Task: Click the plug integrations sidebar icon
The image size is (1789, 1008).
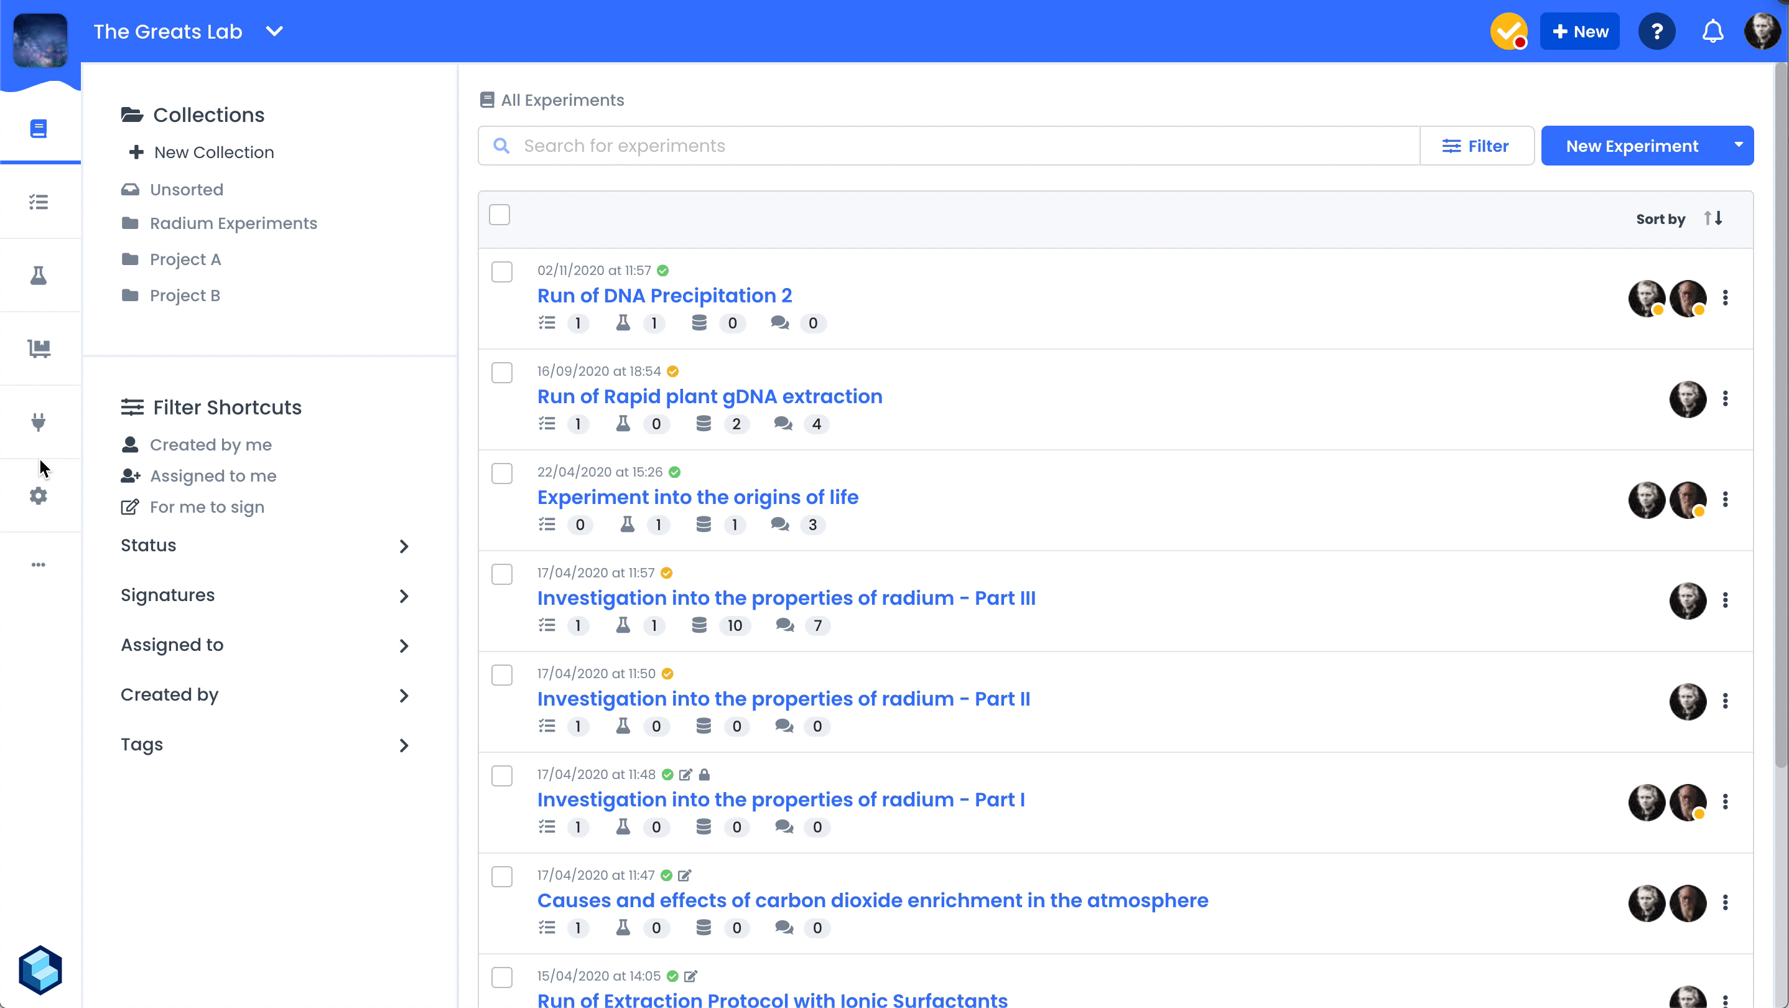Action: click(39, 422)
